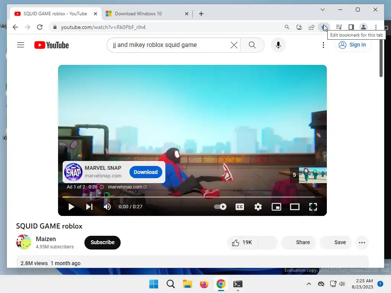The image size is (391, 293).
Task: Open Chrome three-dot menu
Action: pyautogui.click(x=376, y=27)
